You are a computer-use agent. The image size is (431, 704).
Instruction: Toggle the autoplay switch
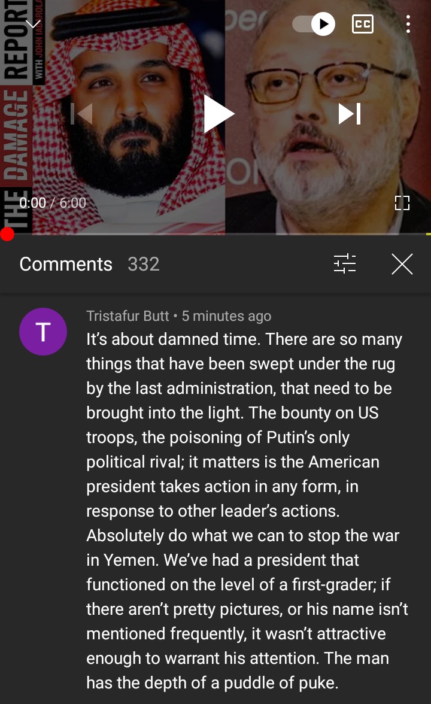[x=314, y=24]
